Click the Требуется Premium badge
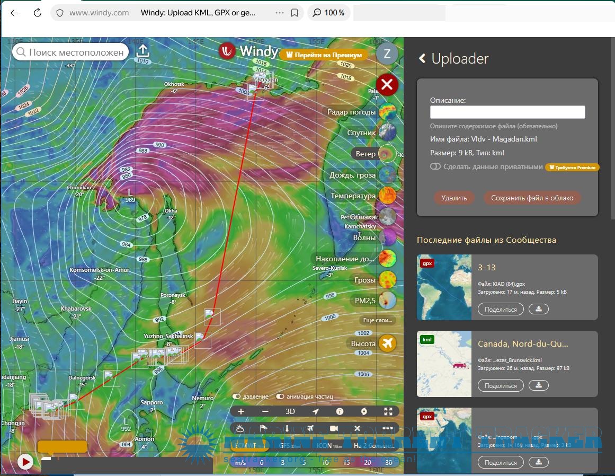Viewport: 615px width, 476px height. (x=572, y=168)
